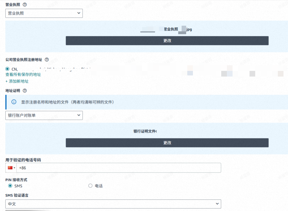
Task: Click the uploaded 银行证明文件 file name
Action: (x=145, y=131)
